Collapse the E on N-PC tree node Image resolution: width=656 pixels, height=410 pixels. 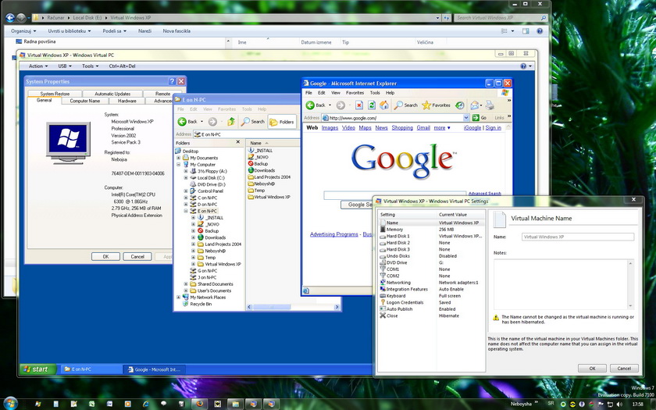coord(186,211)
